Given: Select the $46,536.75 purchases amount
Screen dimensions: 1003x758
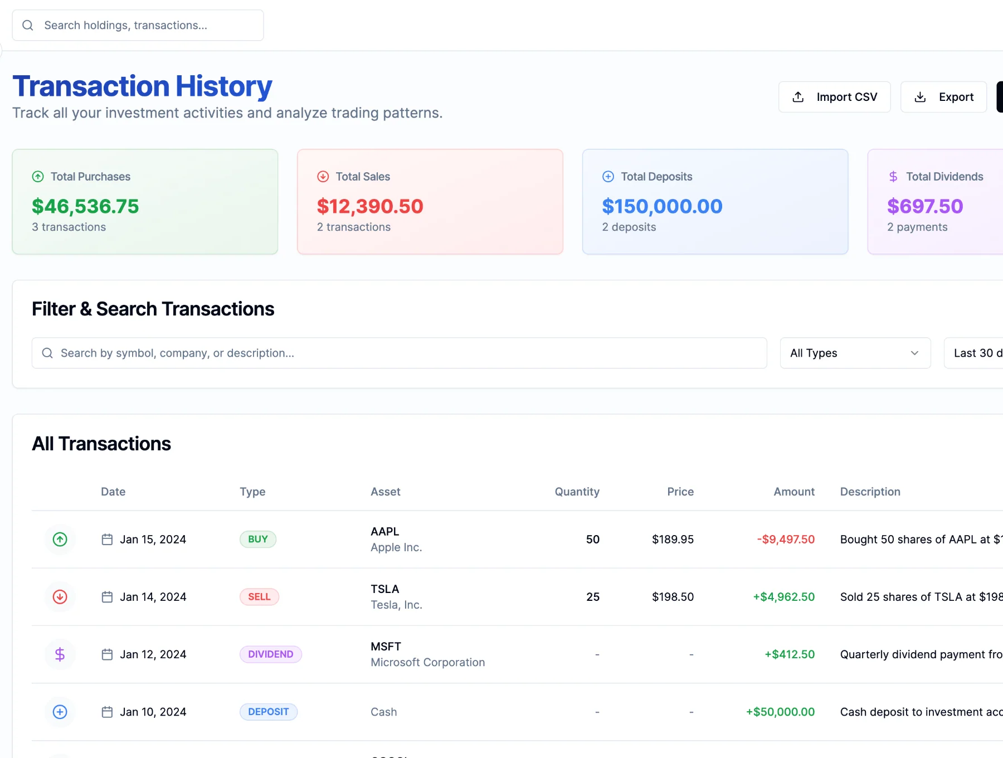Looking at the screenshot, I should point(85,206).
